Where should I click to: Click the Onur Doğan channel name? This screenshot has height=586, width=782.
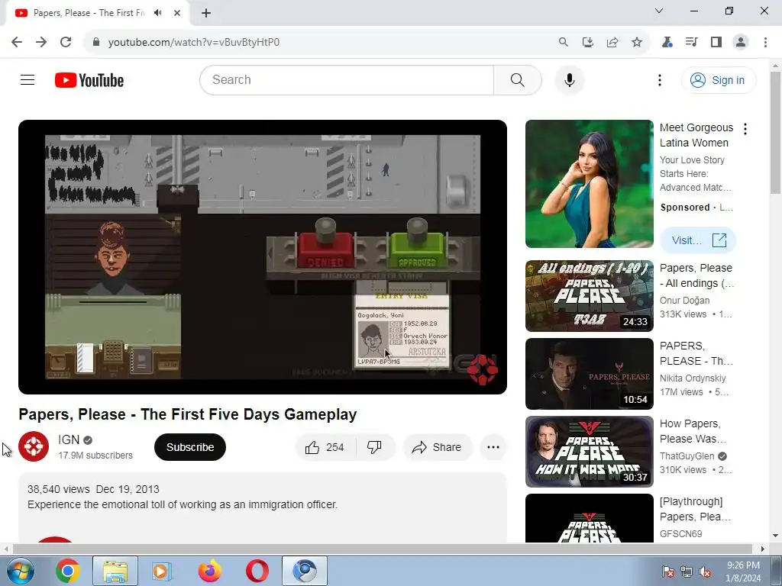(x=684, y=300)
